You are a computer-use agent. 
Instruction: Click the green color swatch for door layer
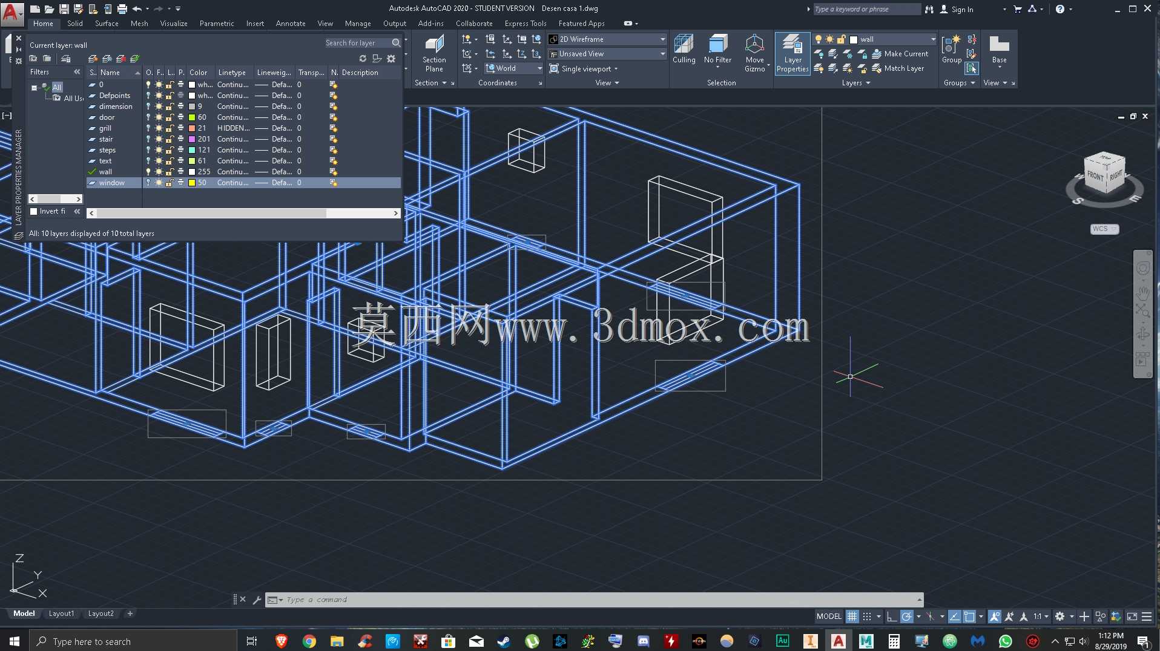coord(192,117)
